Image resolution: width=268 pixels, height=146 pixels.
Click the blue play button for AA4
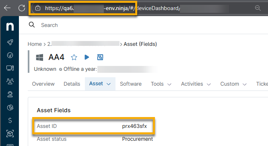click(x=87, y=57)
